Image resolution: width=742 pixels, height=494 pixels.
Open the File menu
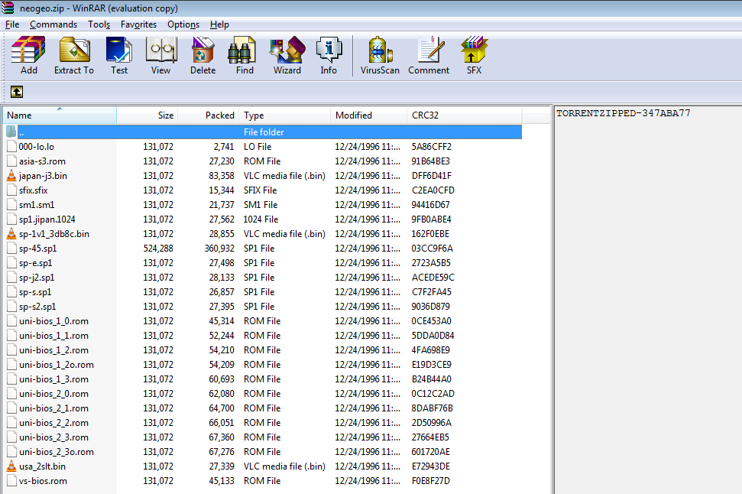(12, 24)
